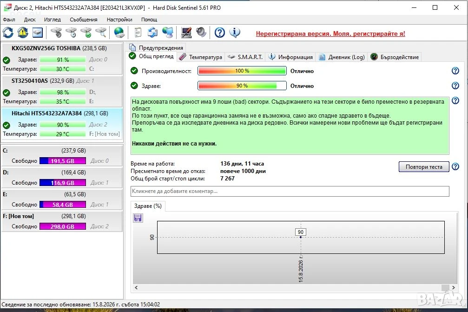This screenshot has height=312, width=468.
Task: Click green status check of ST3250410AS disk
Action: click(6, 92)
